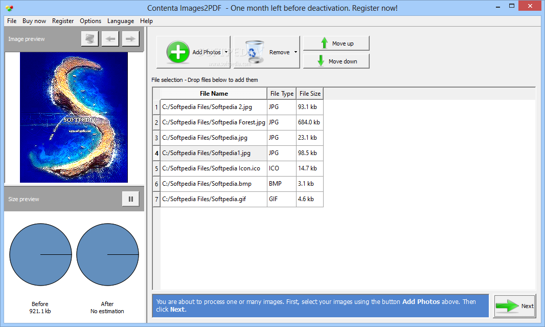This screenshot has width=545, height=327.
Task: Click the ICO file type cell
Action: pyautogui.click(x=282, y=168)
